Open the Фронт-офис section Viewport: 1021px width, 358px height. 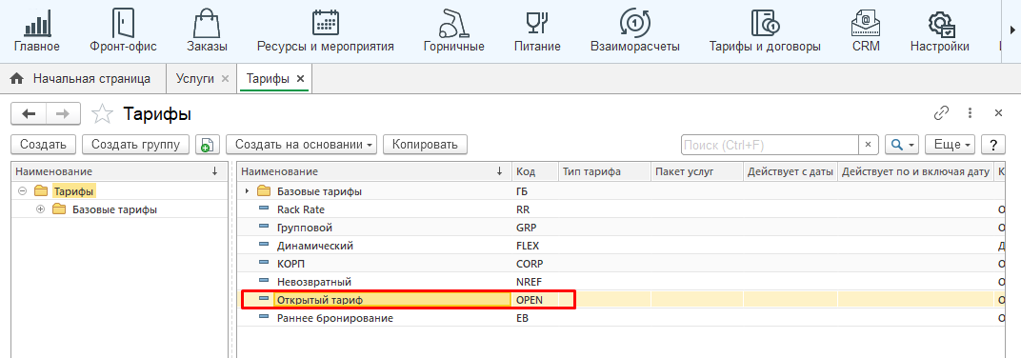123,31
